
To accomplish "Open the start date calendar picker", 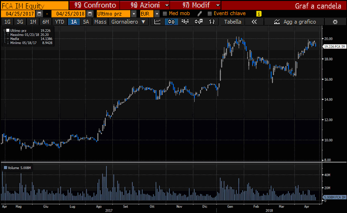I will (39, 14).
